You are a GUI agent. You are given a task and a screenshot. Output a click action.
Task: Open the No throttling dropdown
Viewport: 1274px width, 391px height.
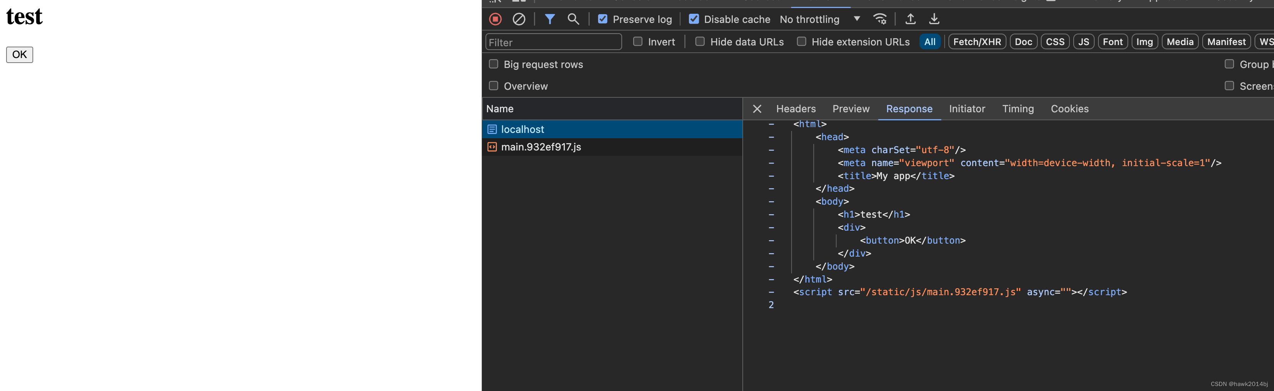(820, 19)
